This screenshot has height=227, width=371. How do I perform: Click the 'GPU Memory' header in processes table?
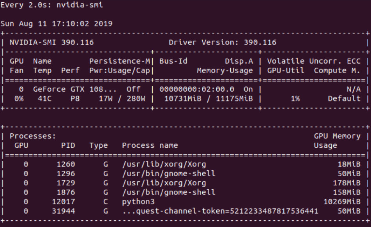(337, 136)
